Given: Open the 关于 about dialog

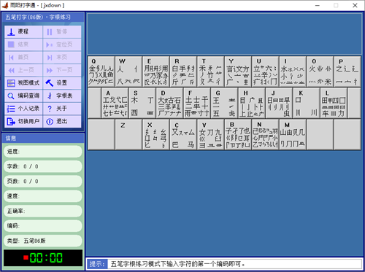Looking at the screenshot, I should 62,109.
